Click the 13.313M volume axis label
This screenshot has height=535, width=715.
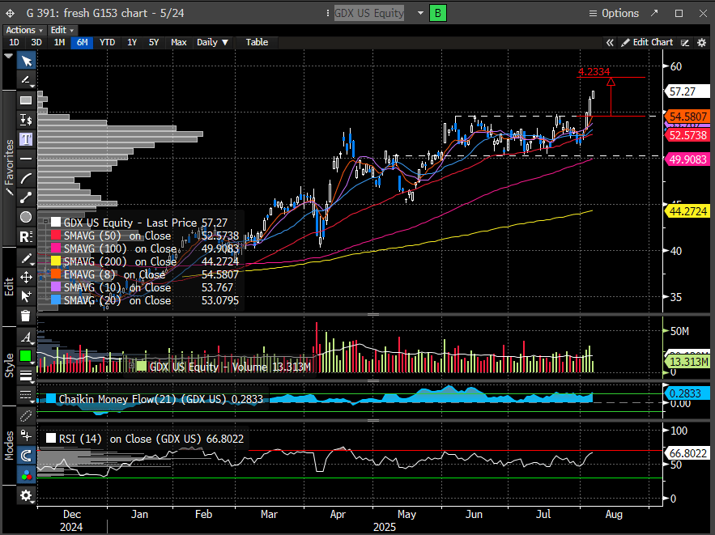[688, 362]
